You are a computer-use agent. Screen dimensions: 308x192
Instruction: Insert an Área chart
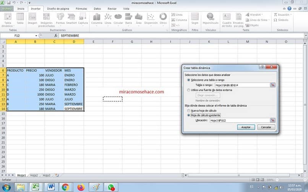(x=139, y=19)
